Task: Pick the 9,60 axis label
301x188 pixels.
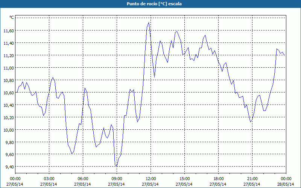Action: 10,155
